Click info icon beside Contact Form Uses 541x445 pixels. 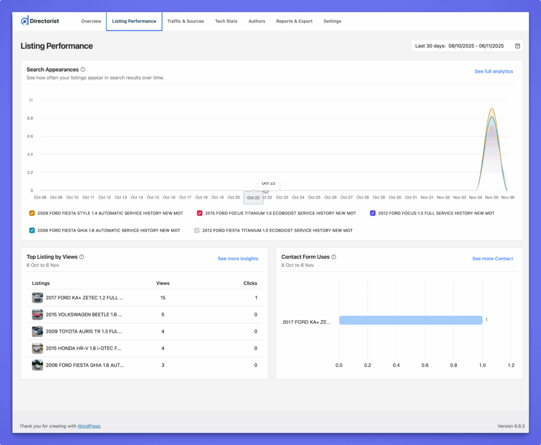click(334, 257)
